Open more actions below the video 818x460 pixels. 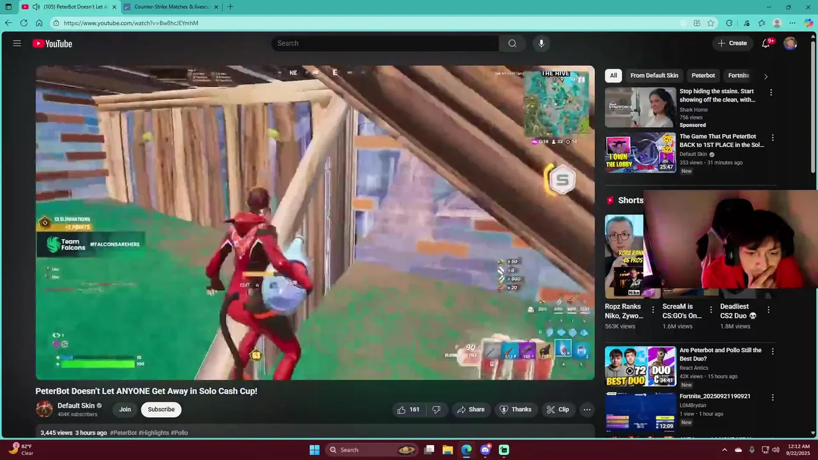click(587, 410)
